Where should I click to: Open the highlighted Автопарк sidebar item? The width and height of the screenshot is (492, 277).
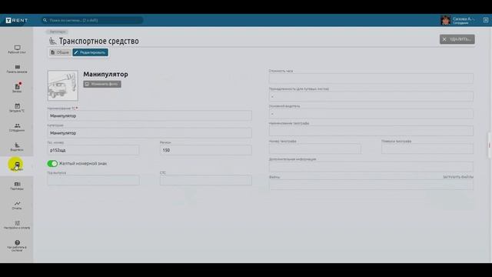point(17,166)
